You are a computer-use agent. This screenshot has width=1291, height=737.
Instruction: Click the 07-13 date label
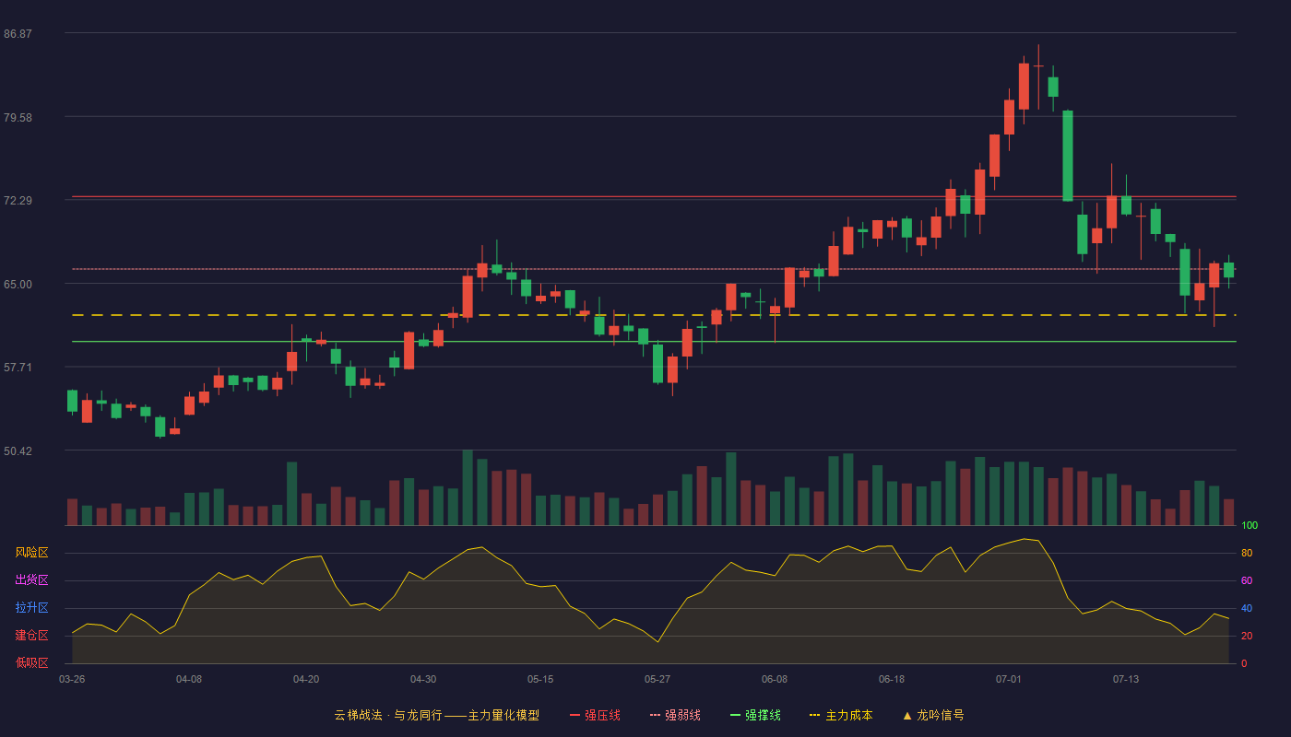[1126, 679]
